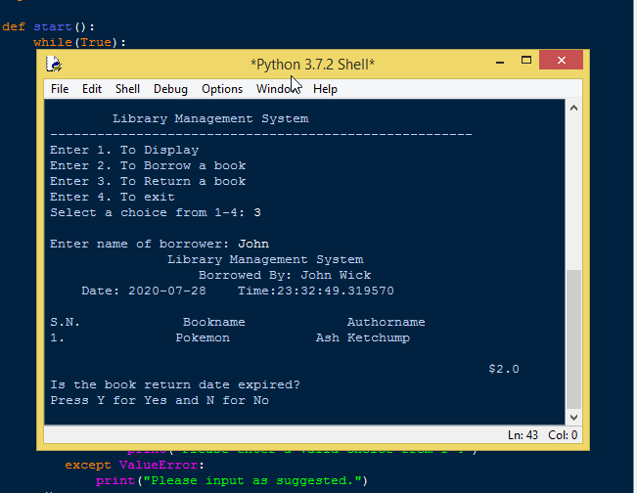The image size is (637, 493).
Task: Maximize the Python 3.7.2 Shell window
Action: [526, 62]
